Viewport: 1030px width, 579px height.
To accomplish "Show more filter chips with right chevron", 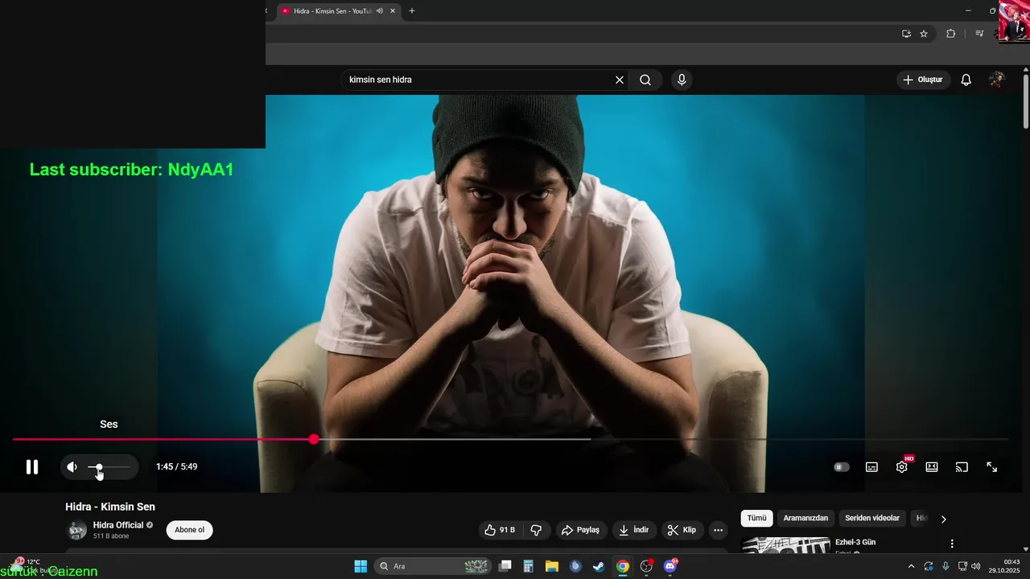I will tap(944, 519).
